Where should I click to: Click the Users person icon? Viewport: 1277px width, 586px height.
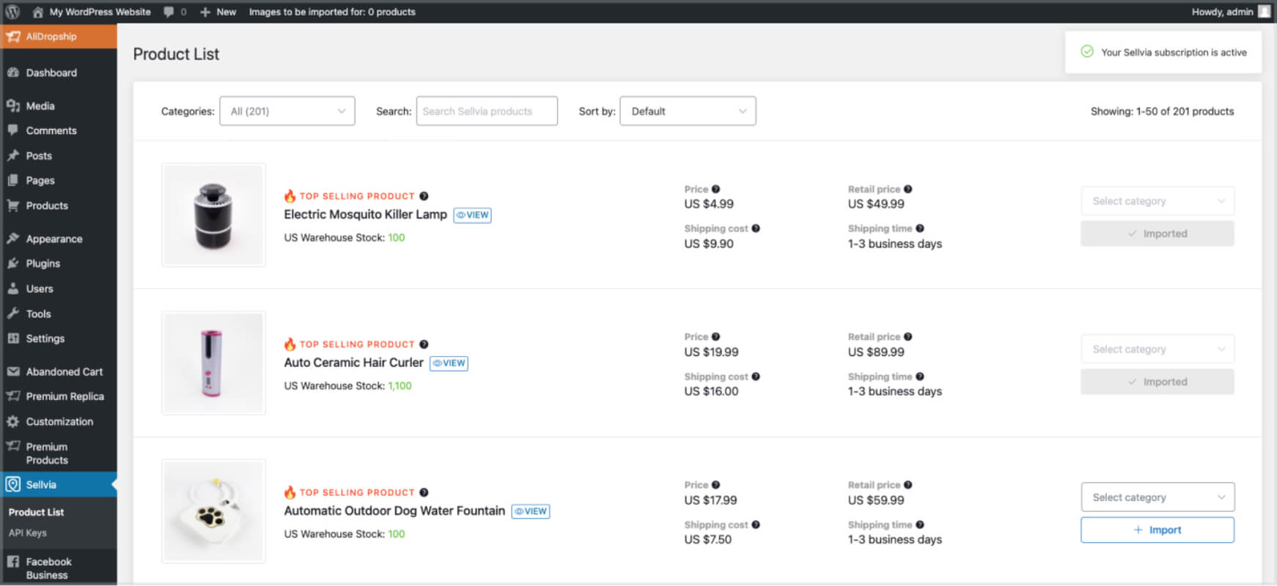pos(13,289)
